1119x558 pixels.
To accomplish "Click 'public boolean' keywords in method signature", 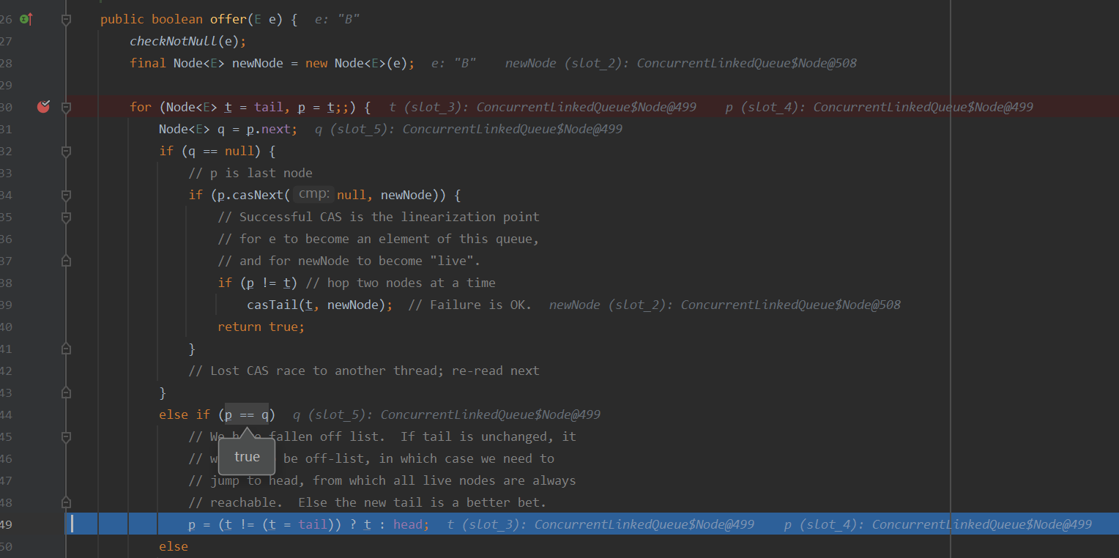I will 152,19.
